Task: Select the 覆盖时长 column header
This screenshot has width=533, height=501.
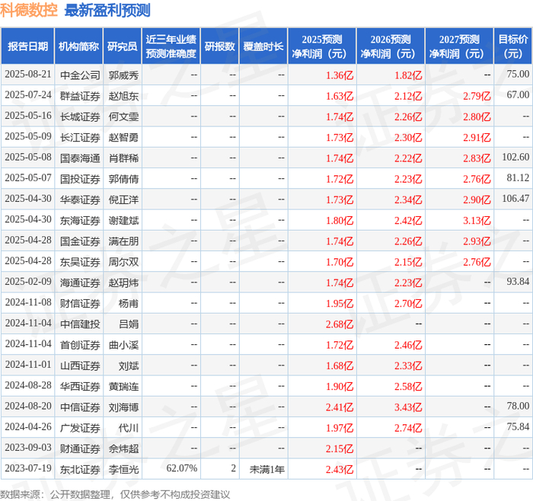Action: [x=263, y=46]
